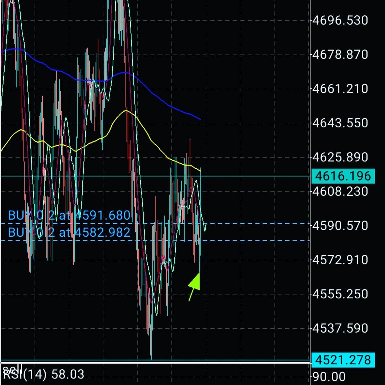Click the 4555.250 price axis label
Viewport: 385px width, 385px height.
pyautogui.click(x=340, y=294)
